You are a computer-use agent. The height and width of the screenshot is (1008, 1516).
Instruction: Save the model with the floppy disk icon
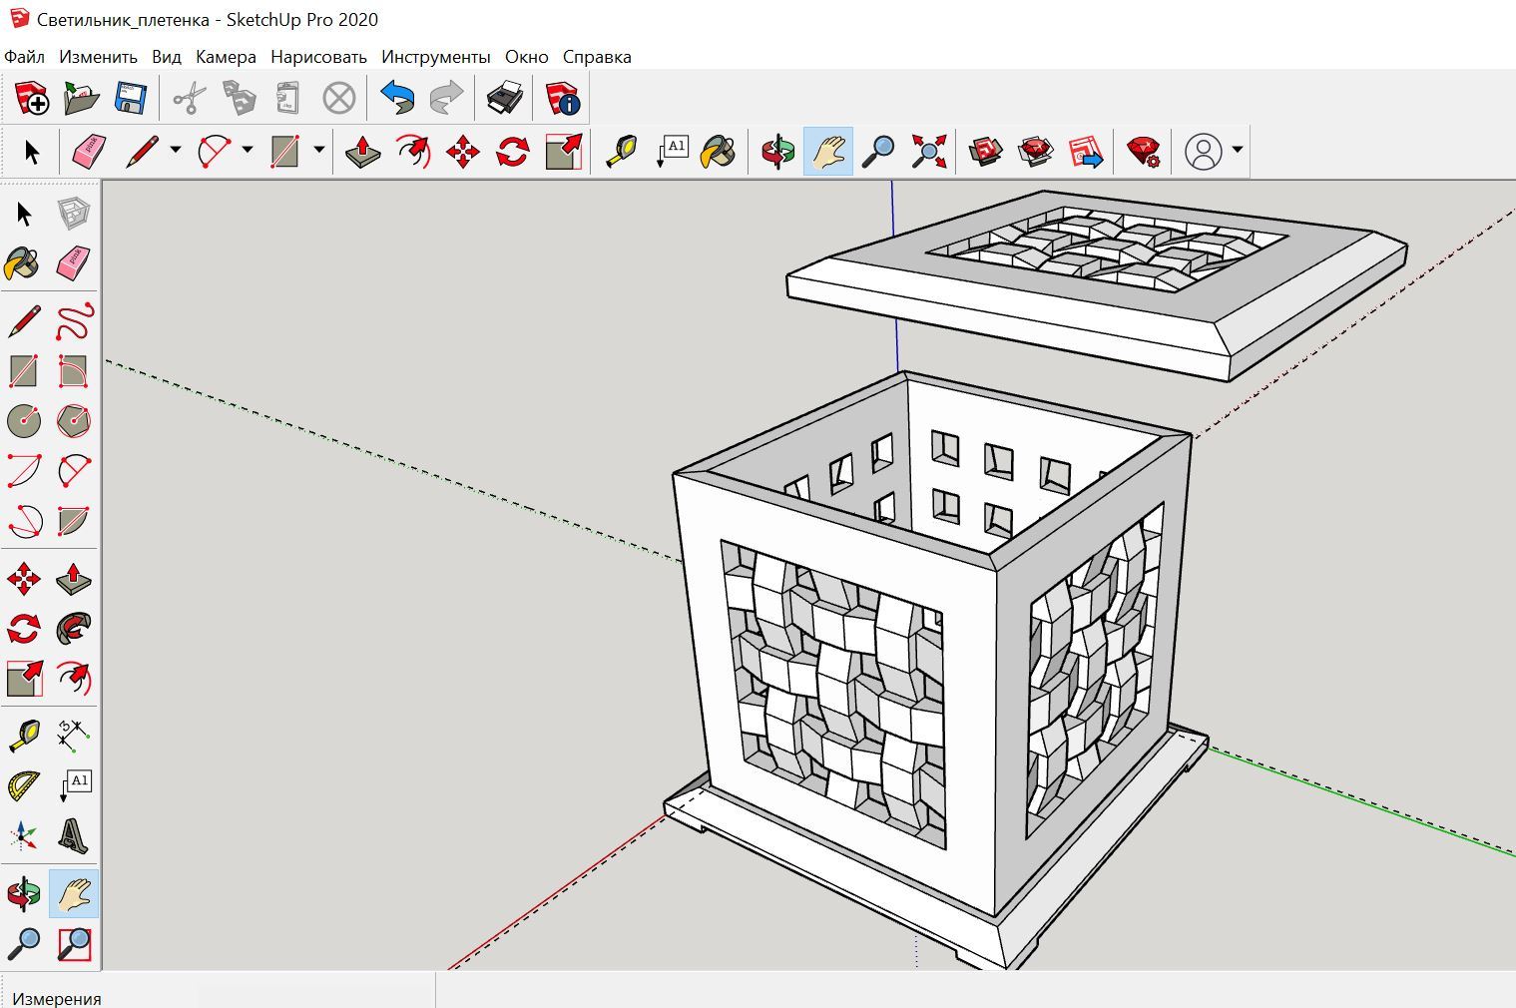[x=131, y=98]
